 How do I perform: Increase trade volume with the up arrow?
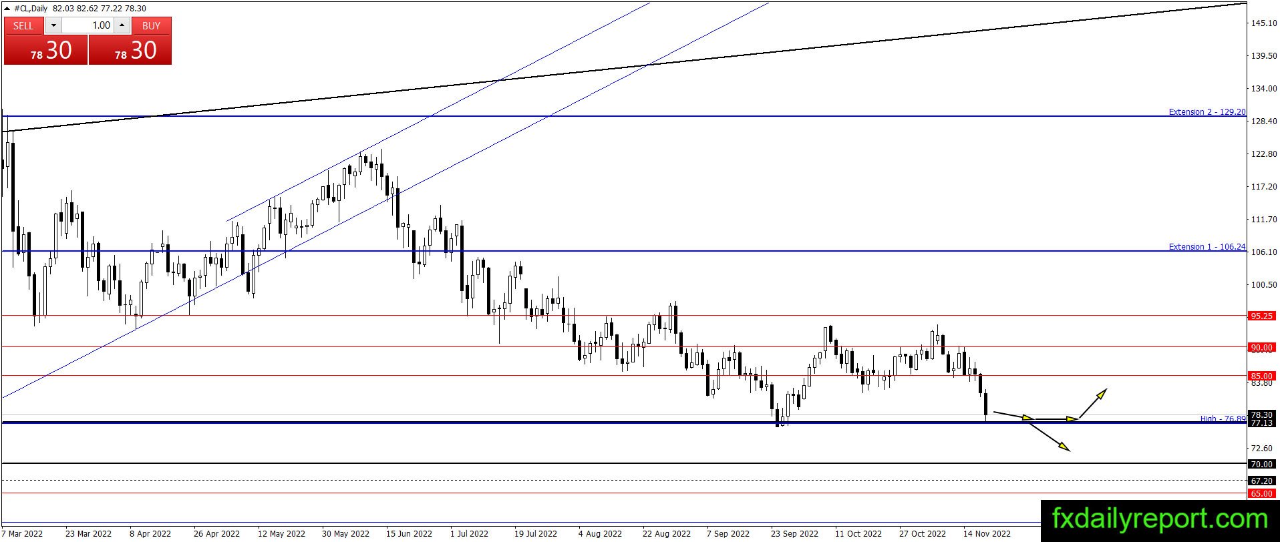coord(122,25)
